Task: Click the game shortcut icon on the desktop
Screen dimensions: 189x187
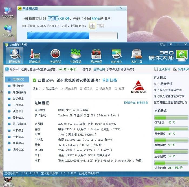Action: (x=8, y=182)
